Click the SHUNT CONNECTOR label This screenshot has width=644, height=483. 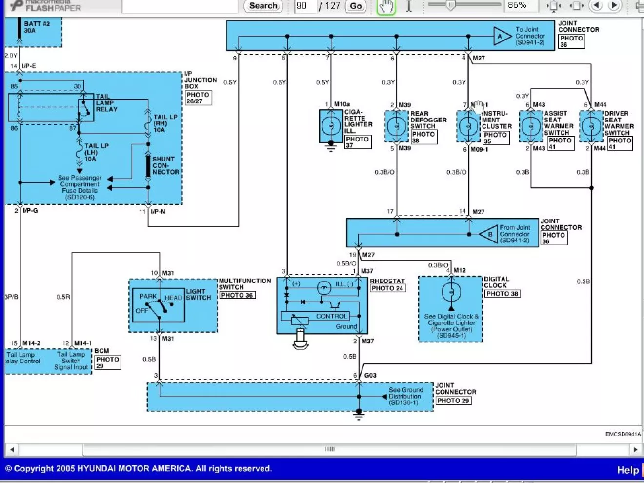point(166,165)
